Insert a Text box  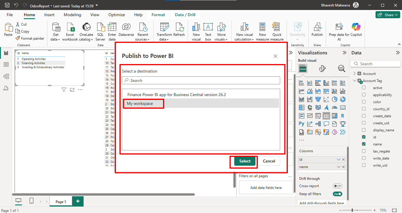tap(208, 32)
